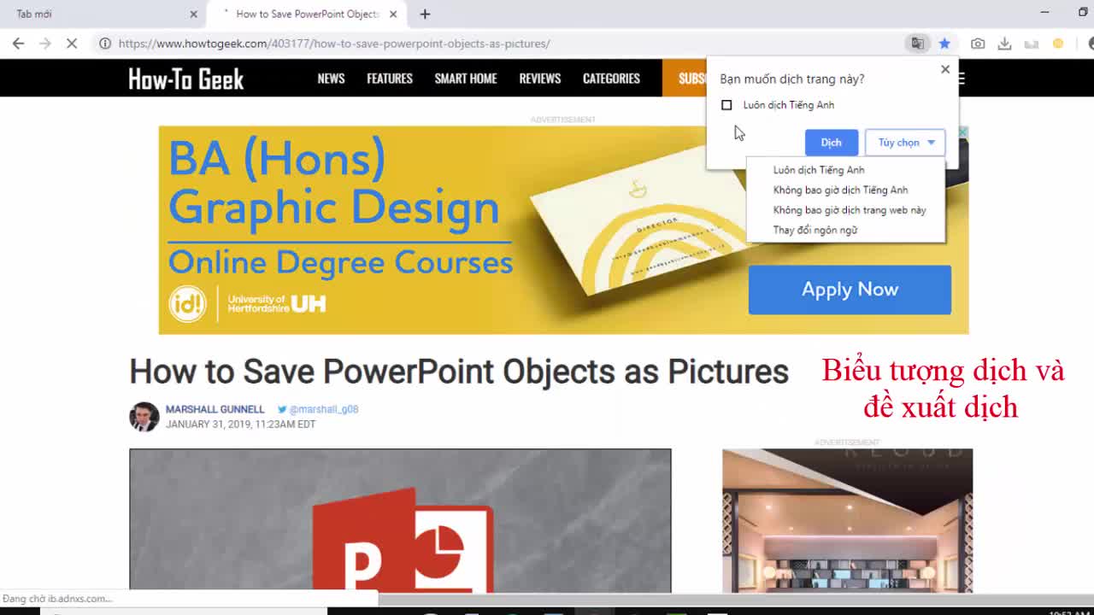1094x615 pixels.
Task: Select 'Luôn dịch Tiếng Anh' menu option
Action: point(819,170)
